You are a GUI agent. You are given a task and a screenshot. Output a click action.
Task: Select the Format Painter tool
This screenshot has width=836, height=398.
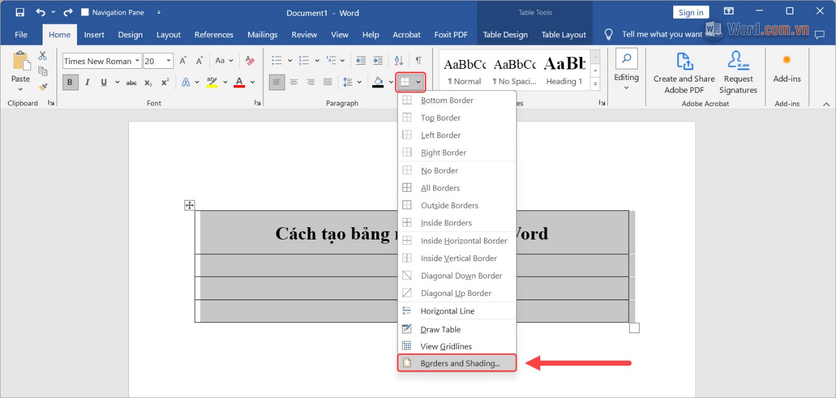click(x=43, y=87)
